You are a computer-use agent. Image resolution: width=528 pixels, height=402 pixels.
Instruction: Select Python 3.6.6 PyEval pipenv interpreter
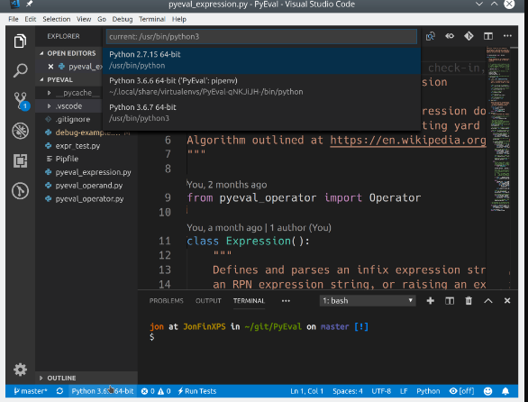coord(261,87)
